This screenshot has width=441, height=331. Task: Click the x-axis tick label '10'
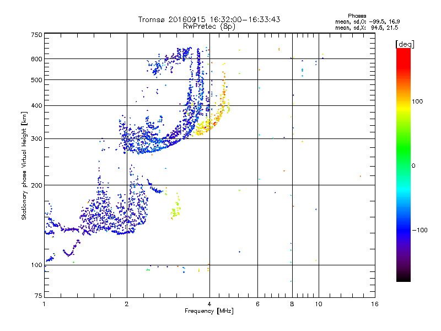click(319, 304)
